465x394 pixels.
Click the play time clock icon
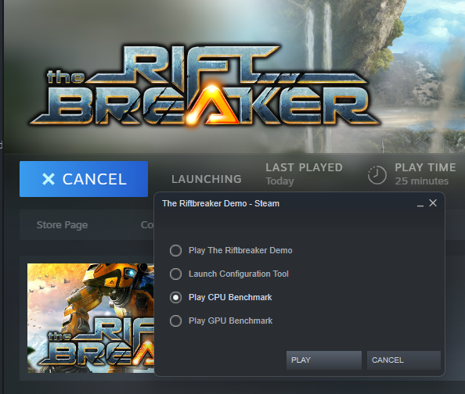[377, 175]
